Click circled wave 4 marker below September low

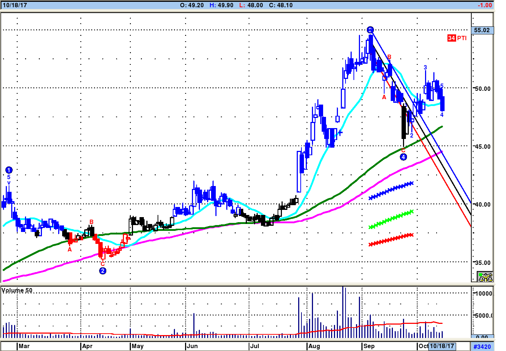point(403,157)
